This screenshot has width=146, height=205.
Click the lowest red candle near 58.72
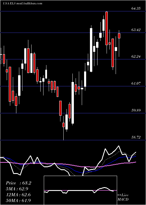(x=63, y=125)
